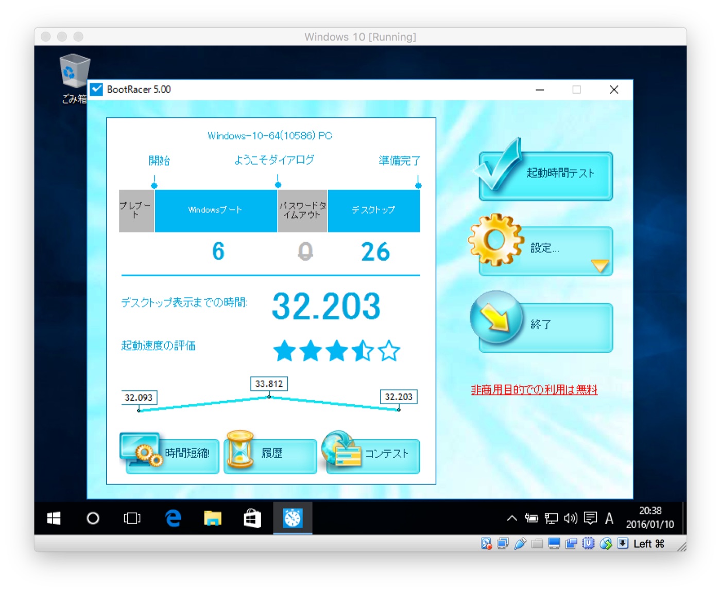Open the Windows Store taskbar icon
The image size is (721, 592).
point(252,518)
